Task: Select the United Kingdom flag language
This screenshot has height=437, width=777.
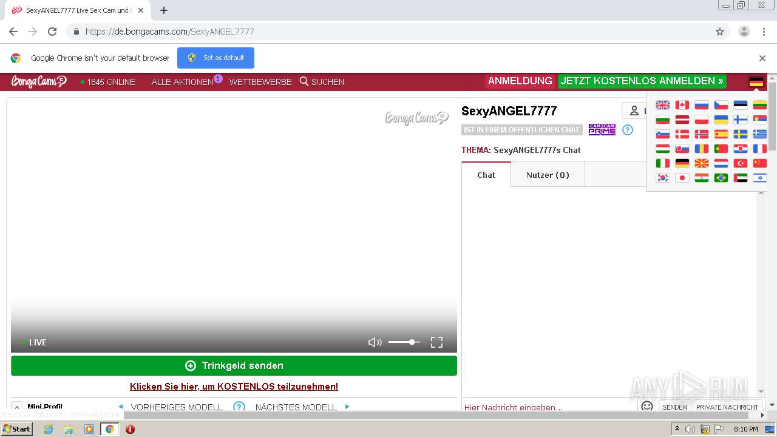Action: (663, 105)
